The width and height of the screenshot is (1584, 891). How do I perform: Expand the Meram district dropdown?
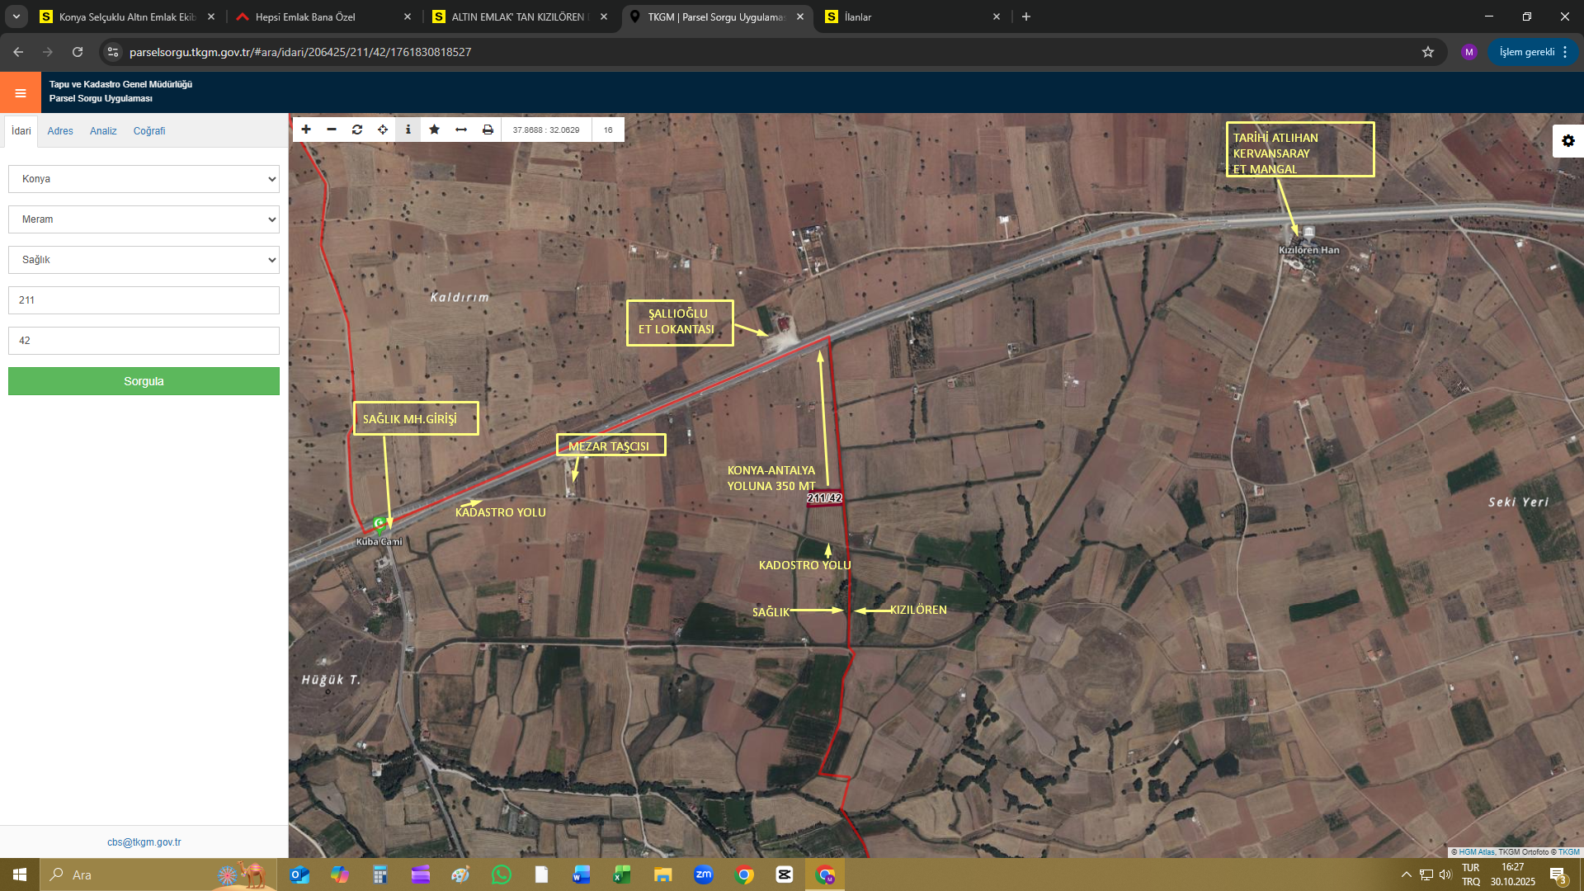pyautogui.click(x=144, y=219)
